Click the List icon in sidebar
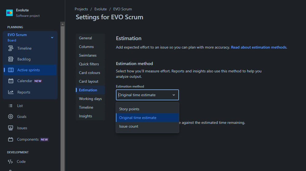 point(11,106)
